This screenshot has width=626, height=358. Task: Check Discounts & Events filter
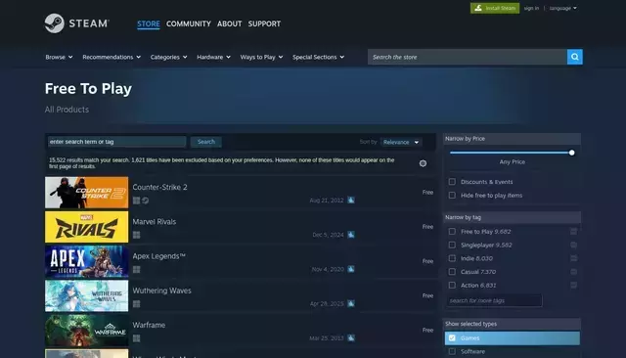click(452, 182)
